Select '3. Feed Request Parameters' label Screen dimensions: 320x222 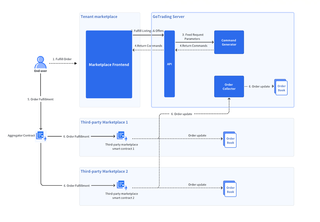click(x=192, y=37)
